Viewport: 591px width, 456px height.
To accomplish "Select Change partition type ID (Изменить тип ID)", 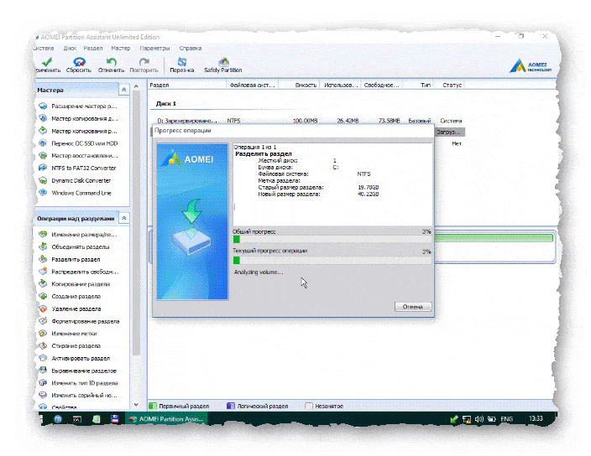I will point(78,383).
